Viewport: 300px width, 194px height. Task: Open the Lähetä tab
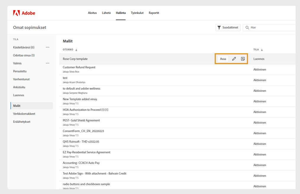click(106, 13)
